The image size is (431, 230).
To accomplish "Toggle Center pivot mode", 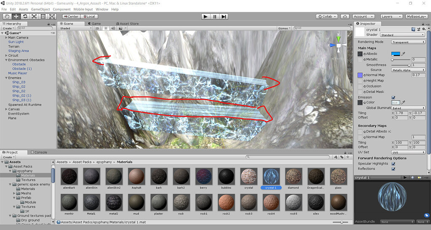I will coord(71,16).
